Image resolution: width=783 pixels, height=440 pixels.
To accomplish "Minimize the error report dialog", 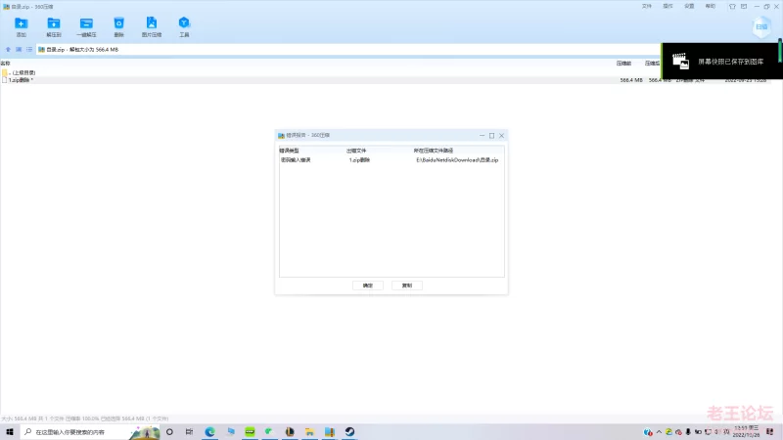I will (x=482, y=135).
